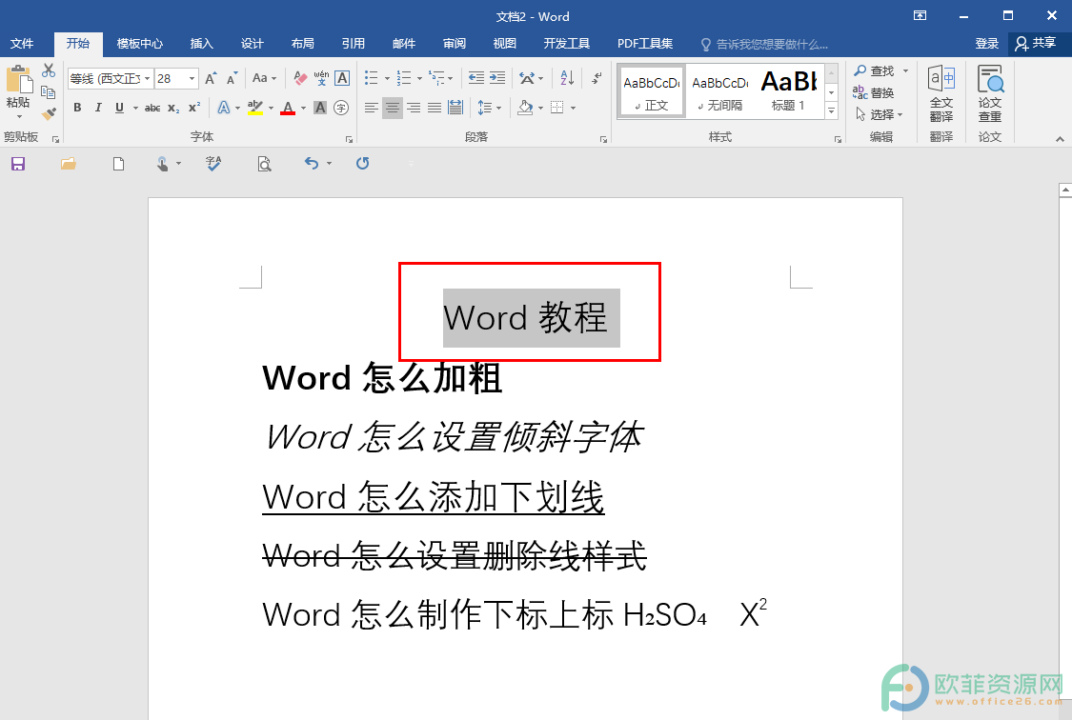Toggle superscript formatting
Screen dimensions: 1072x720
click(x=194, y=108)
